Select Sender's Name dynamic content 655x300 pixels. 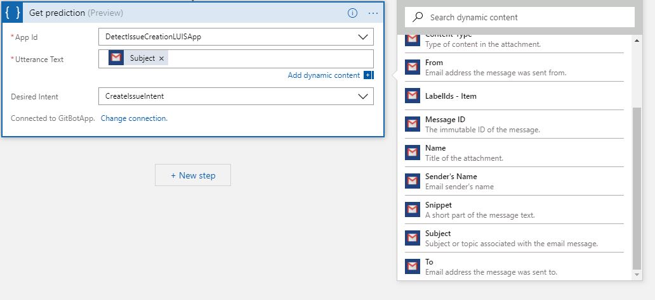pos(514,181)
